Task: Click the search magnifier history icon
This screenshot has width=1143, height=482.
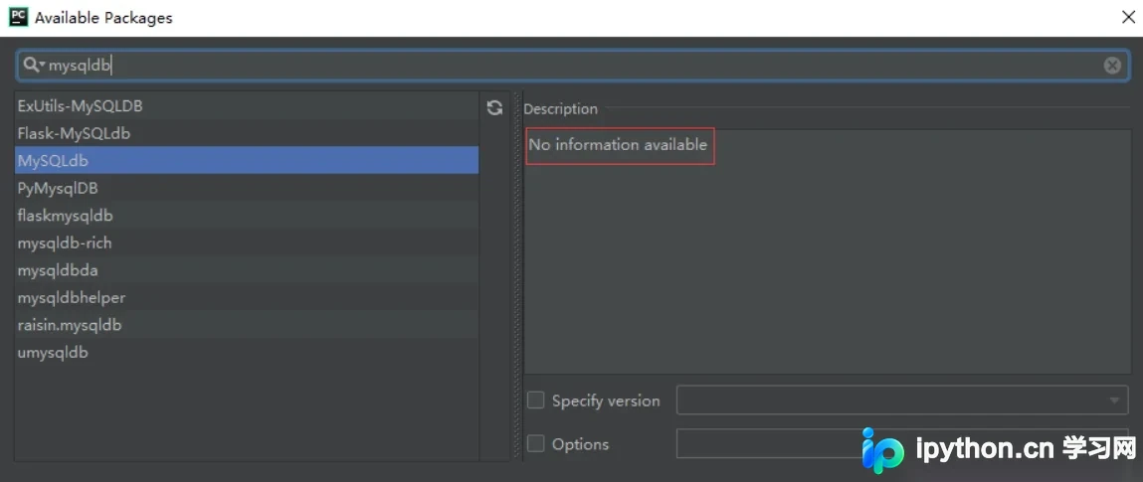Action: click(x=34, y=65)
